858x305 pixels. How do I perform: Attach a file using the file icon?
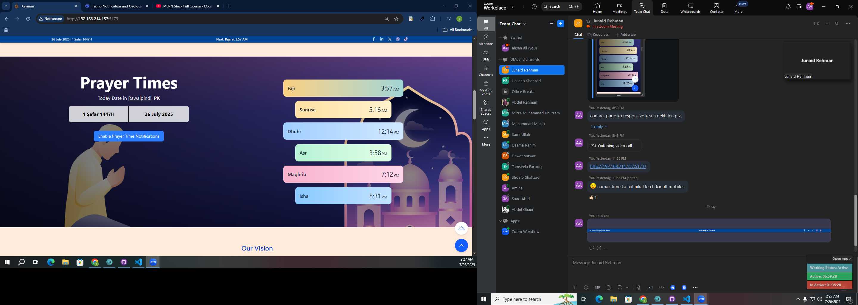609,287
